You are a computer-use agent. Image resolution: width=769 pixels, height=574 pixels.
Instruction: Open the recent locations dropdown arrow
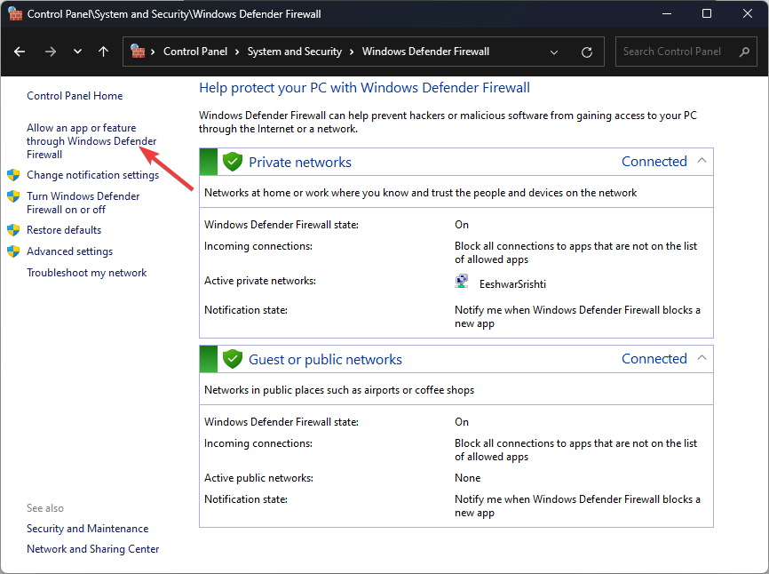click(x=77, y=52)
